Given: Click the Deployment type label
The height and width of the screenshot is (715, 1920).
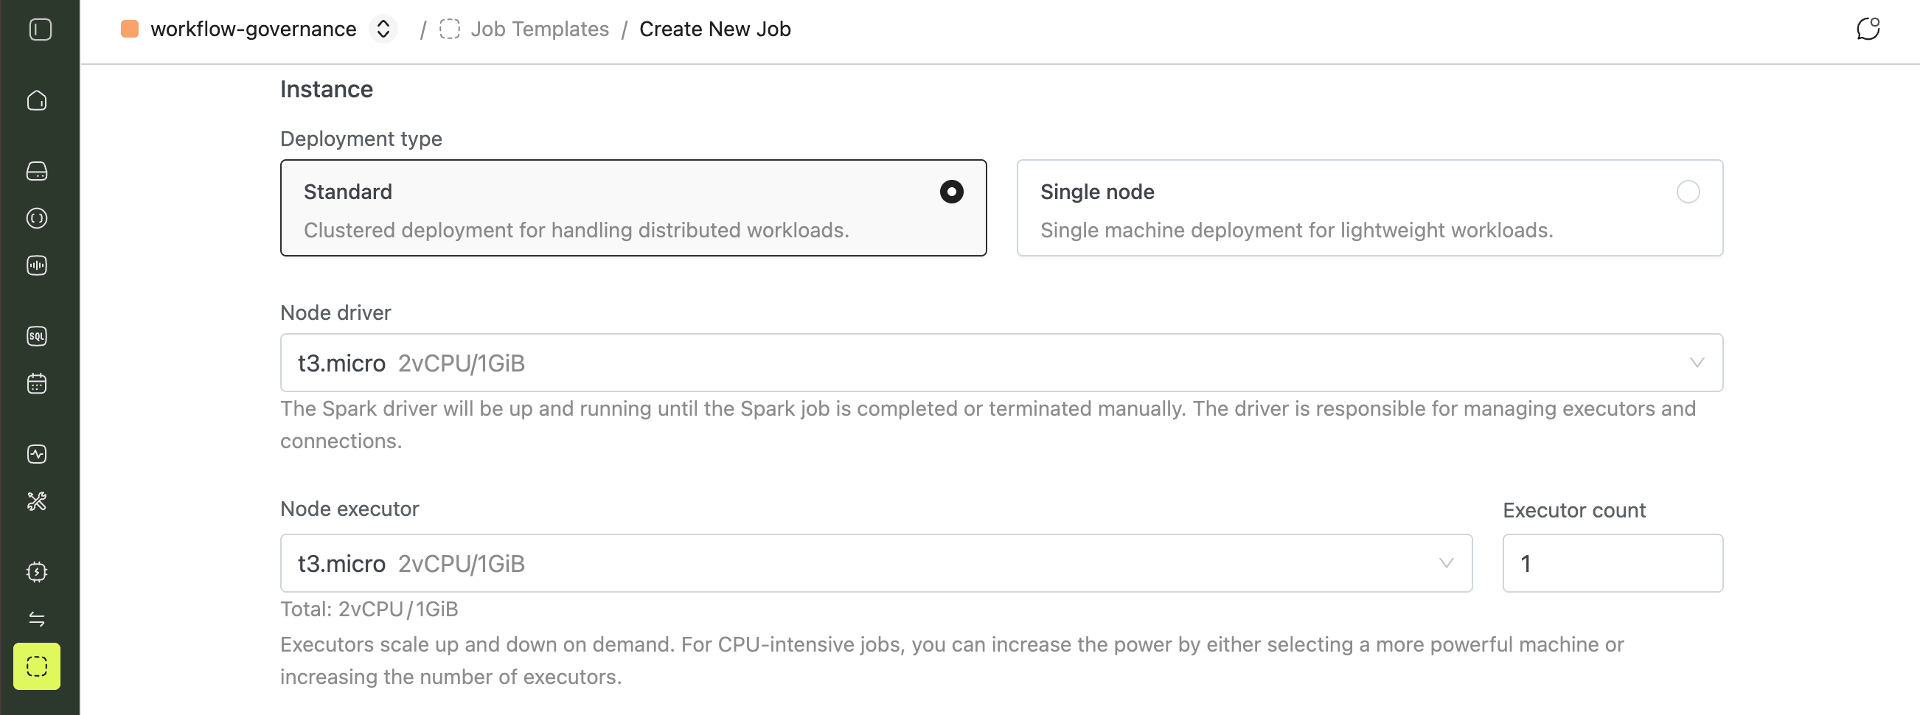Looking at the screenshot, I should tap(361, 139).
